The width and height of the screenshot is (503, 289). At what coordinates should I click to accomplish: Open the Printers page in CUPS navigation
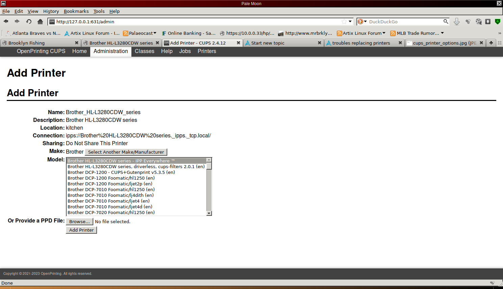pos(207,51)
